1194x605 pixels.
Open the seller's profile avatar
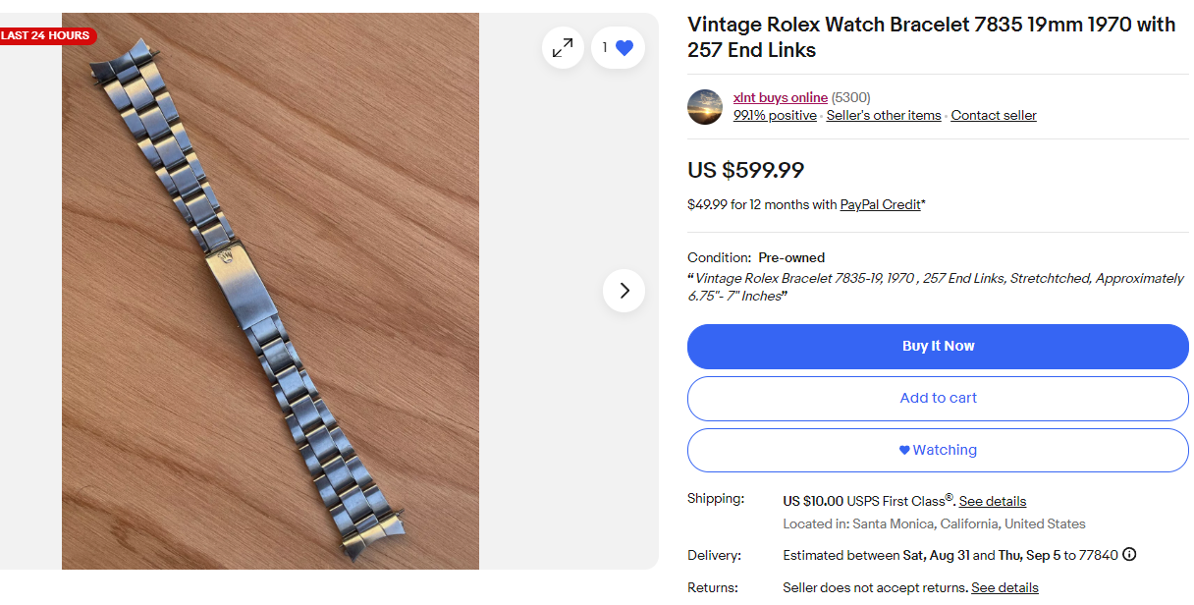[x=705, y=106]
